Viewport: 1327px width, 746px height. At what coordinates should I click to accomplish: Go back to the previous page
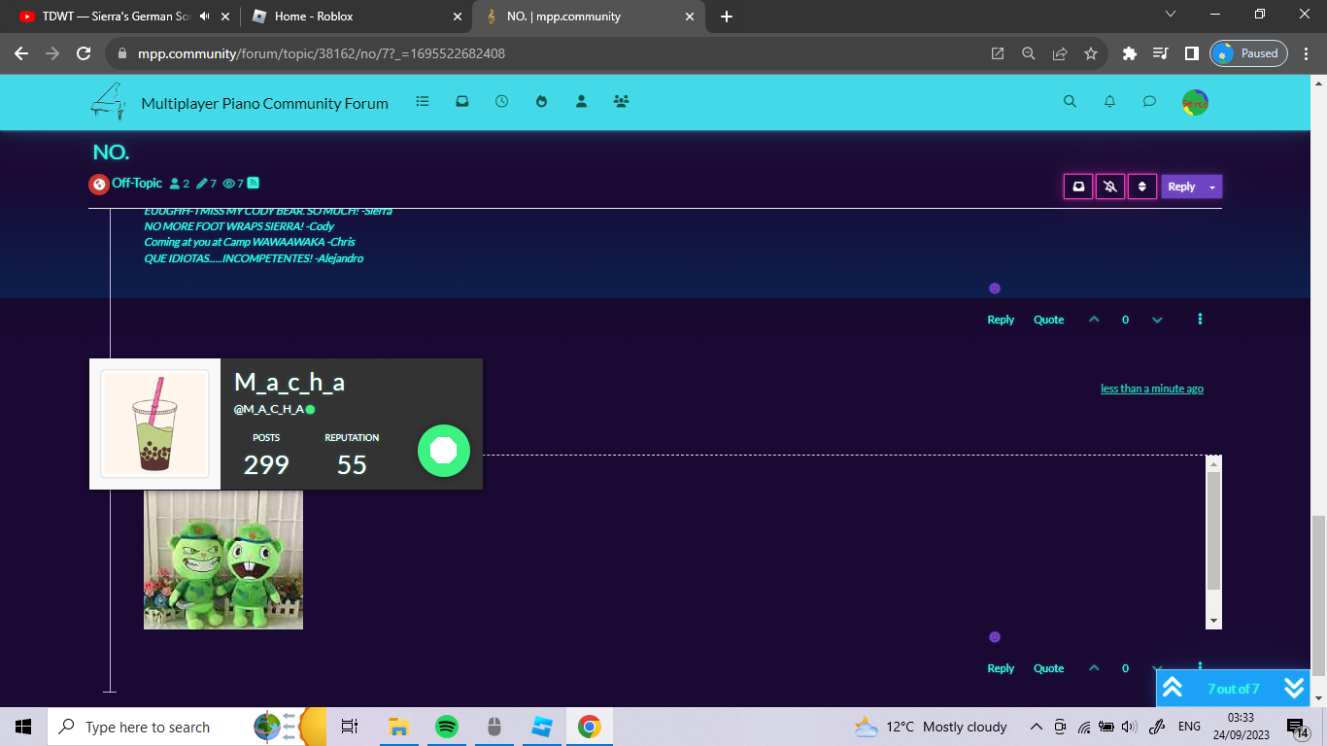(21, 53)
